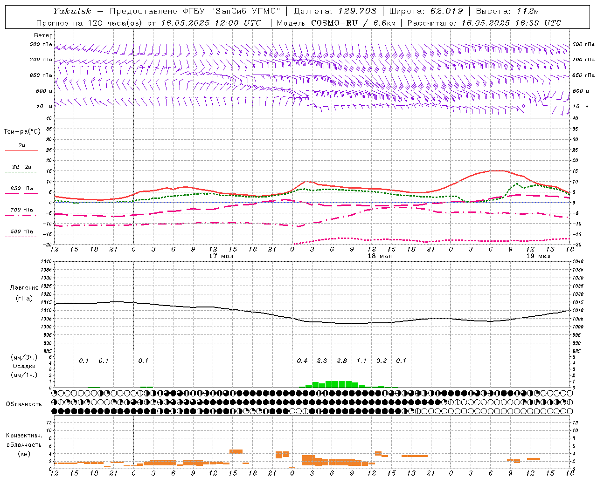Screen dimensions: 597x477
Task: Click the 'Тем-ра(°C)' temperature panel label
Action: pyautogui.click(x=22, y=132)
